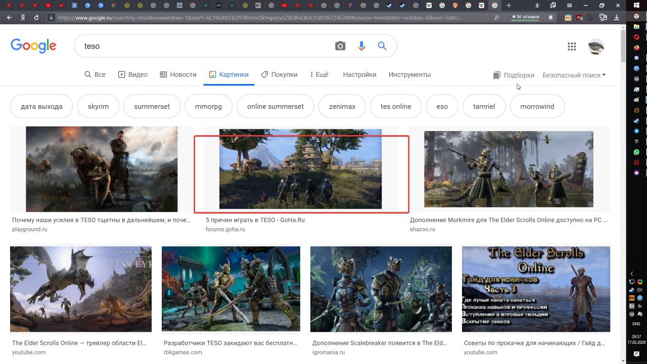Click the 5K отзывов site rating badge

[526, 17]
